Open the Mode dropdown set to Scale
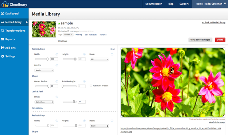 point(99,126)
